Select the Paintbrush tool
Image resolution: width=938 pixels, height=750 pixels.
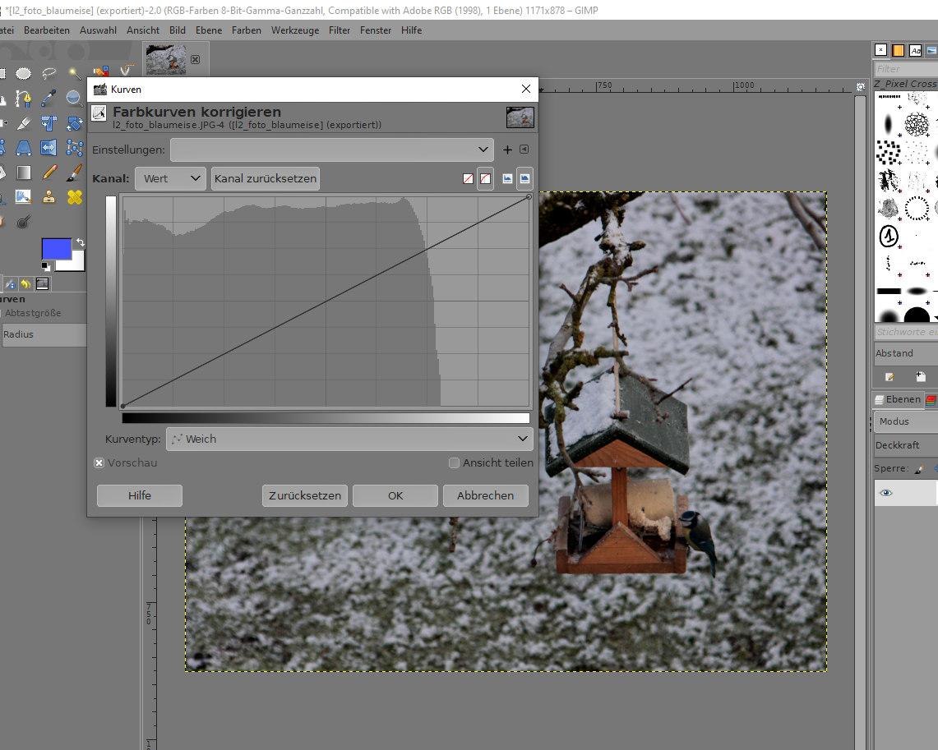pyautogui.click(x=75, y=173)
